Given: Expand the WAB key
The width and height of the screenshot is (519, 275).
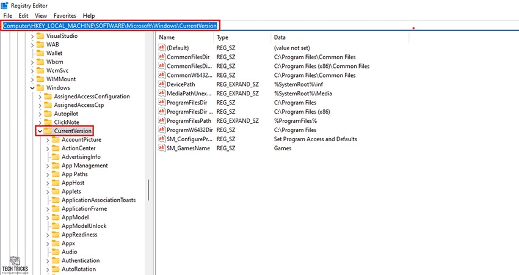Looking at the screenshot, I should point(32,45).
